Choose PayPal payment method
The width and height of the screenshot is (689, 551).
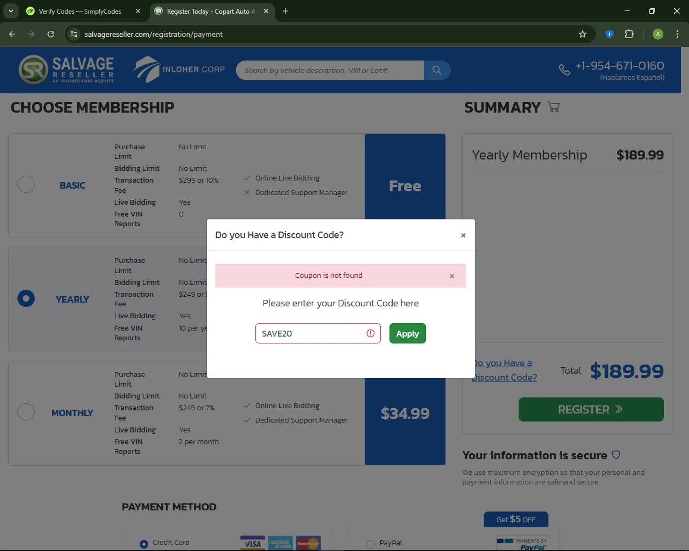click(x=371, y=545)
